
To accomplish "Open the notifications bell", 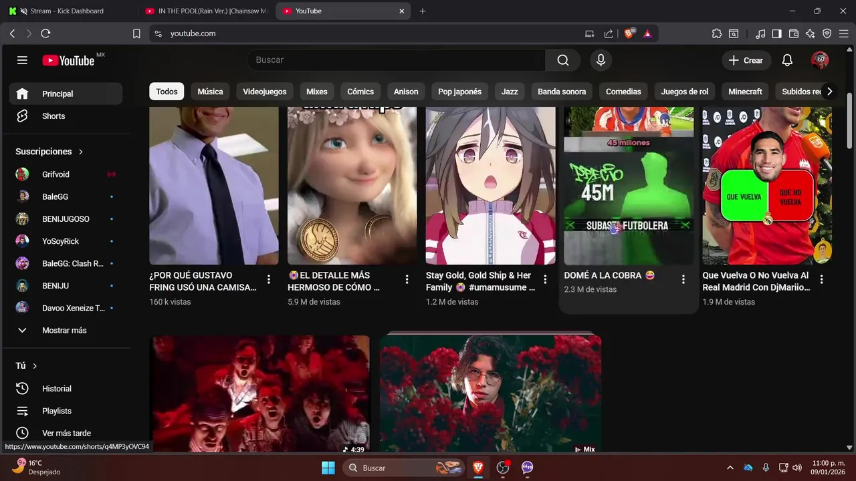I will tap(787, 60).
